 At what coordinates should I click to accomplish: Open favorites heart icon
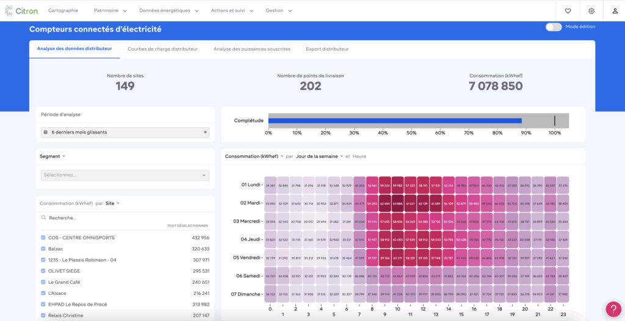click(x=568, y=10)
